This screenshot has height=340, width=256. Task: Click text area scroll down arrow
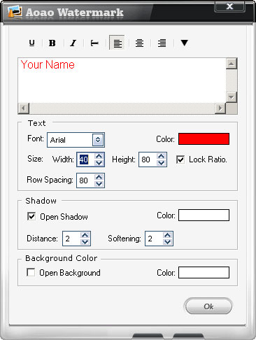click(x=232, y=97)
